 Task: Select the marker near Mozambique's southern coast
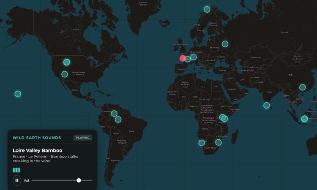[219, 142]
